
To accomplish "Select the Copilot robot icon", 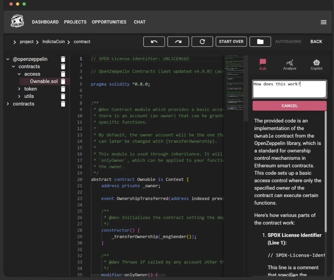I will [316, 65].
